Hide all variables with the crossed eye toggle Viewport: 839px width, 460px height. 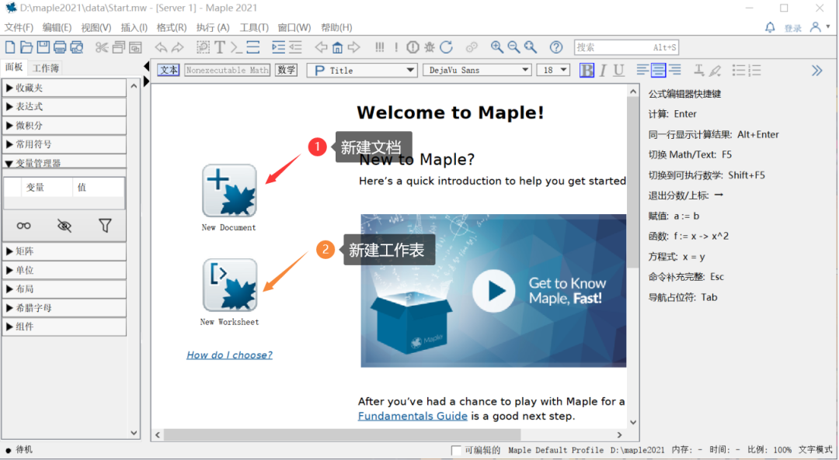point(64,225)
